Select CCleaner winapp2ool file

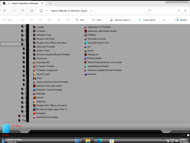[x=45, y=70]
